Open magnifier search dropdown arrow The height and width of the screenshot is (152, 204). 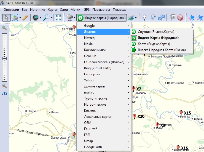pyautogui.click(x=52, y=18)
